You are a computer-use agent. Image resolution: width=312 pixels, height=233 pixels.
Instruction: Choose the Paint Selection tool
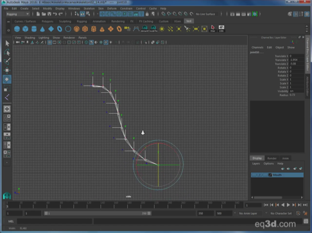coord(7,61)
